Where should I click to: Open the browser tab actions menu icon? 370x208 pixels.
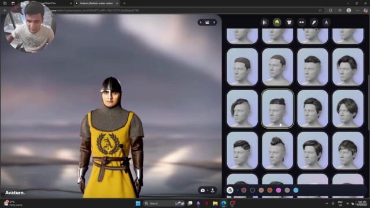coord(13,3)
